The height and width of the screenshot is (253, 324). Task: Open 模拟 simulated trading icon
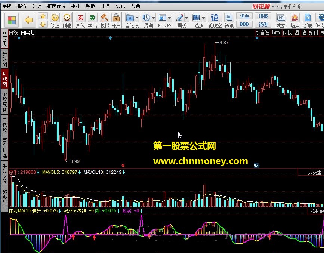pyautogui.click(x=105, y=20)
